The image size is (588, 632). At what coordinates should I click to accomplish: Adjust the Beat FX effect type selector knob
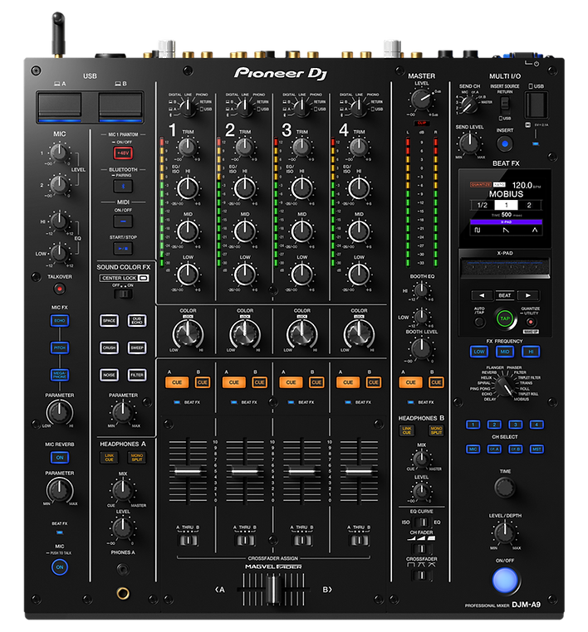tap(504, 386)
